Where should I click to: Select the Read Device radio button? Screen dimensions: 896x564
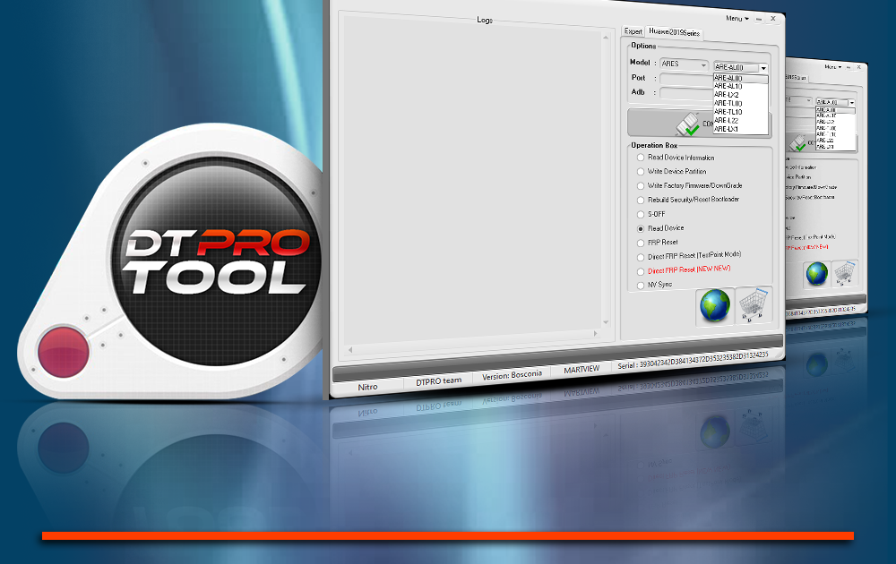tap(641, 228)
